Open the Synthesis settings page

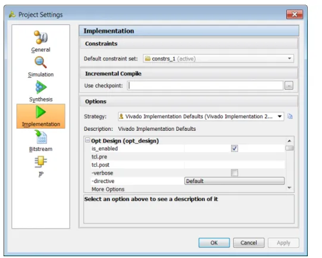pyautogui.click(x=40, y=92)
